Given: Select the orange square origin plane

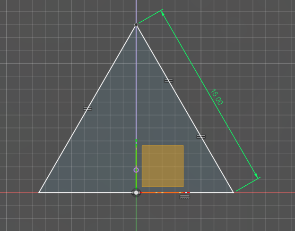Looking at the screenshot, I should coord(163,166).
